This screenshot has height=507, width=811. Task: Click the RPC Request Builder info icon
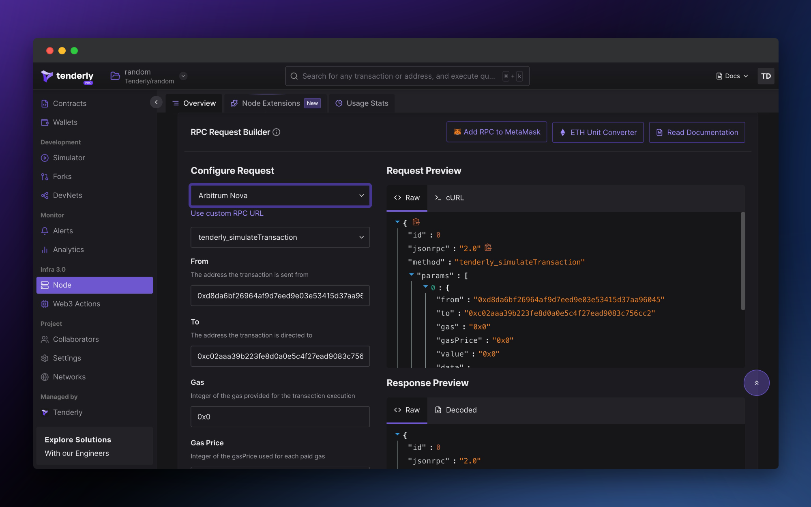pyautogui.click(x=277, y=132)
